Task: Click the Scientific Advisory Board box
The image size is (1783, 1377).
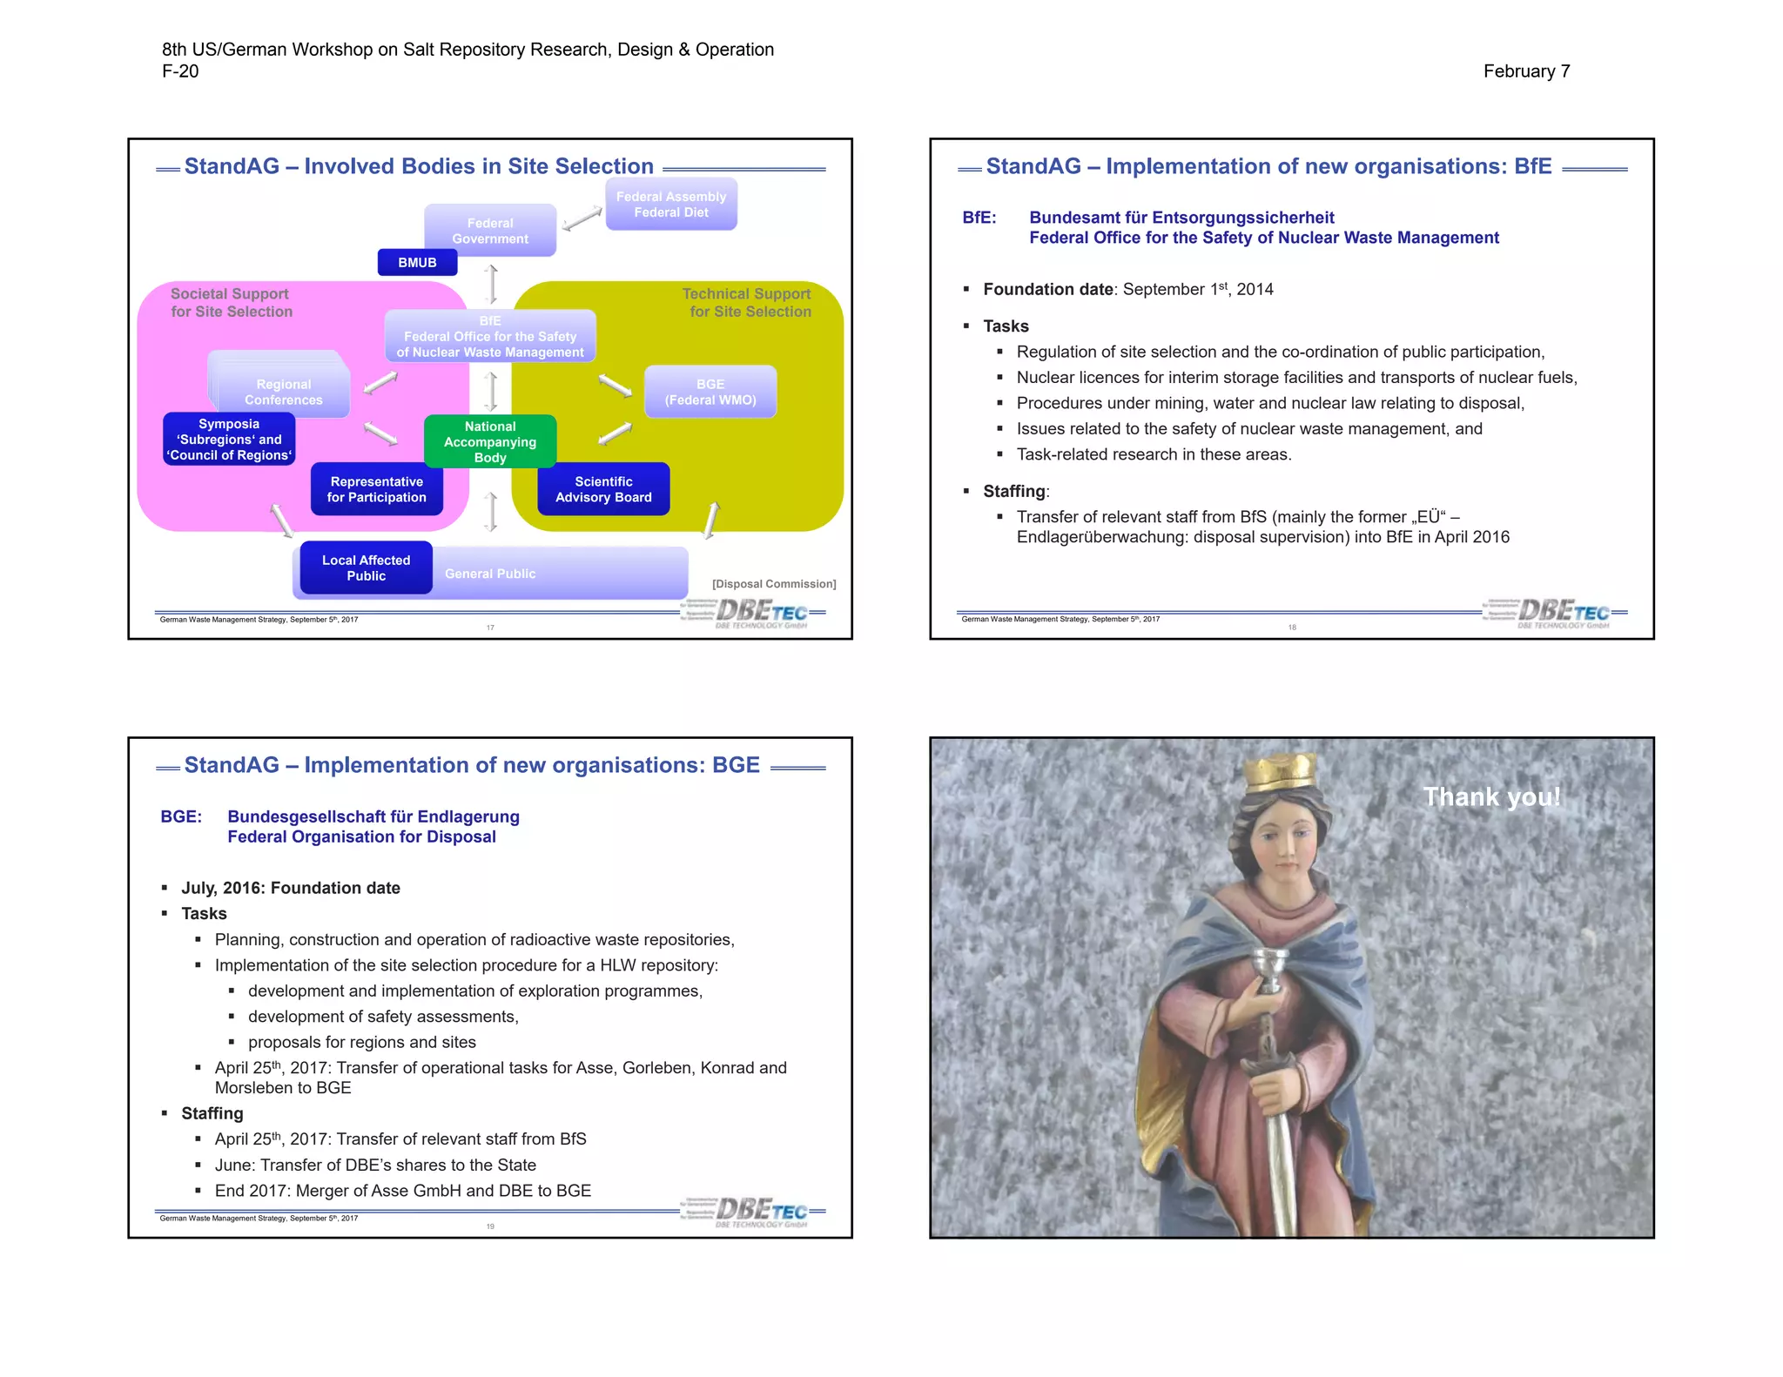Action: point(603,489)
